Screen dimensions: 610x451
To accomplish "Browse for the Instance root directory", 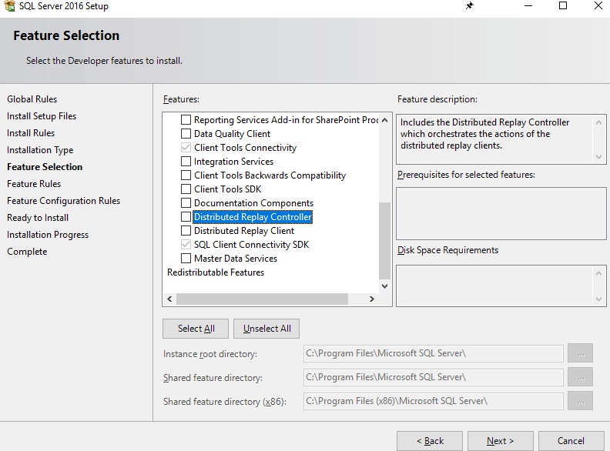I will (580, 353).
